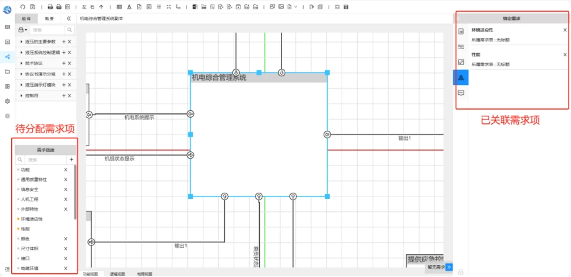Click the 需求链接 list scrollbar
The width and height of the screenshot is (571, 277).
[75, 192]
